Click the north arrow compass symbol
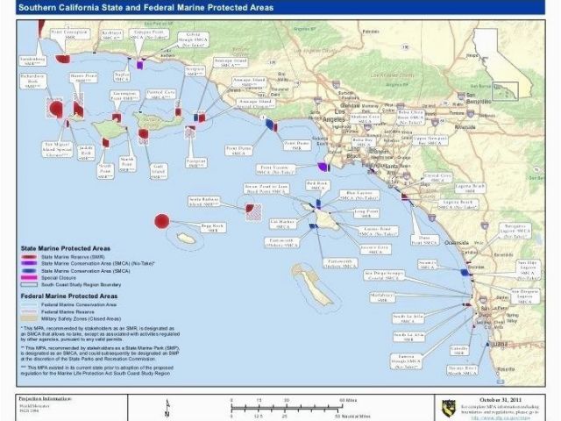561x421 pixels. (x=167, y=409)
